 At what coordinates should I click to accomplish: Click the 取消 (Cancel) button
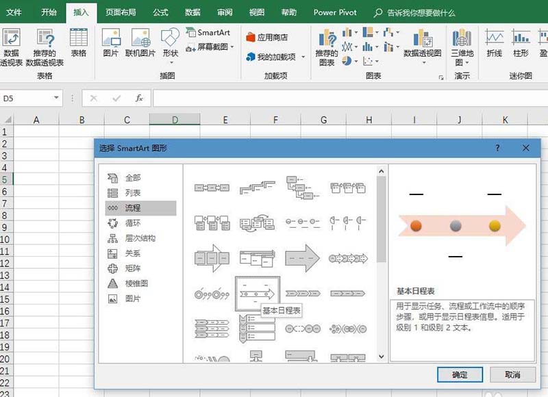[x=512, y=374]
